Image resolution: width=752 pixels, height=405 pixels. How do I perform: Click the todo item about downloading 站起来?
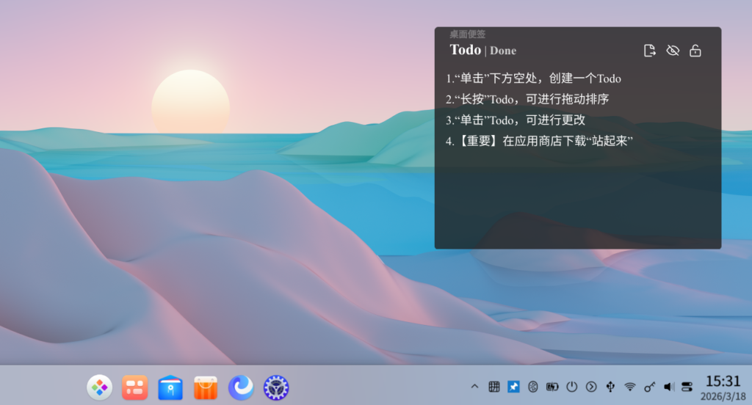(539, 141)
